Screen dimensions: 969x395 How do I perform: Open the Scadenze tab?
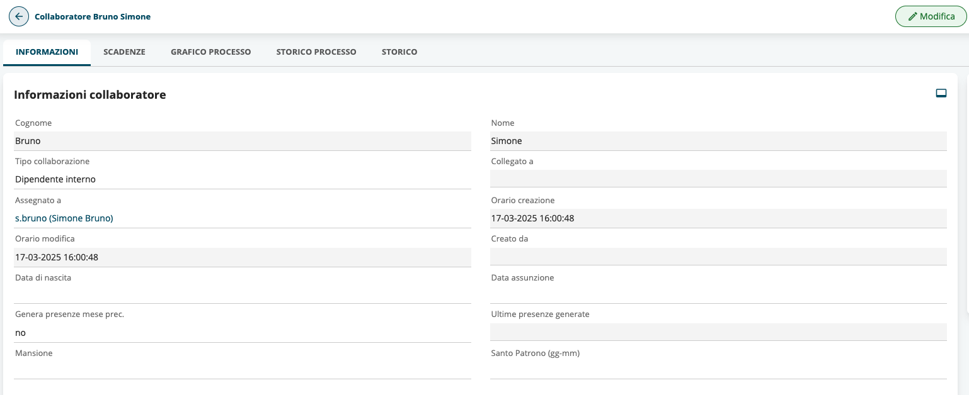click(125, 52)
